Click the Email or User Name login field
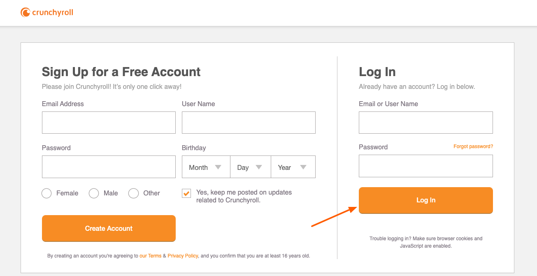The image size is (537, 276). click(425, 123)
